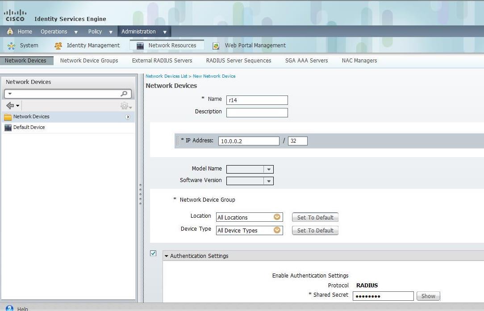Click the Web Portal Management icon
Image resolution: width=484 pixels, height=311 pixels.
[x=216, y=46]
